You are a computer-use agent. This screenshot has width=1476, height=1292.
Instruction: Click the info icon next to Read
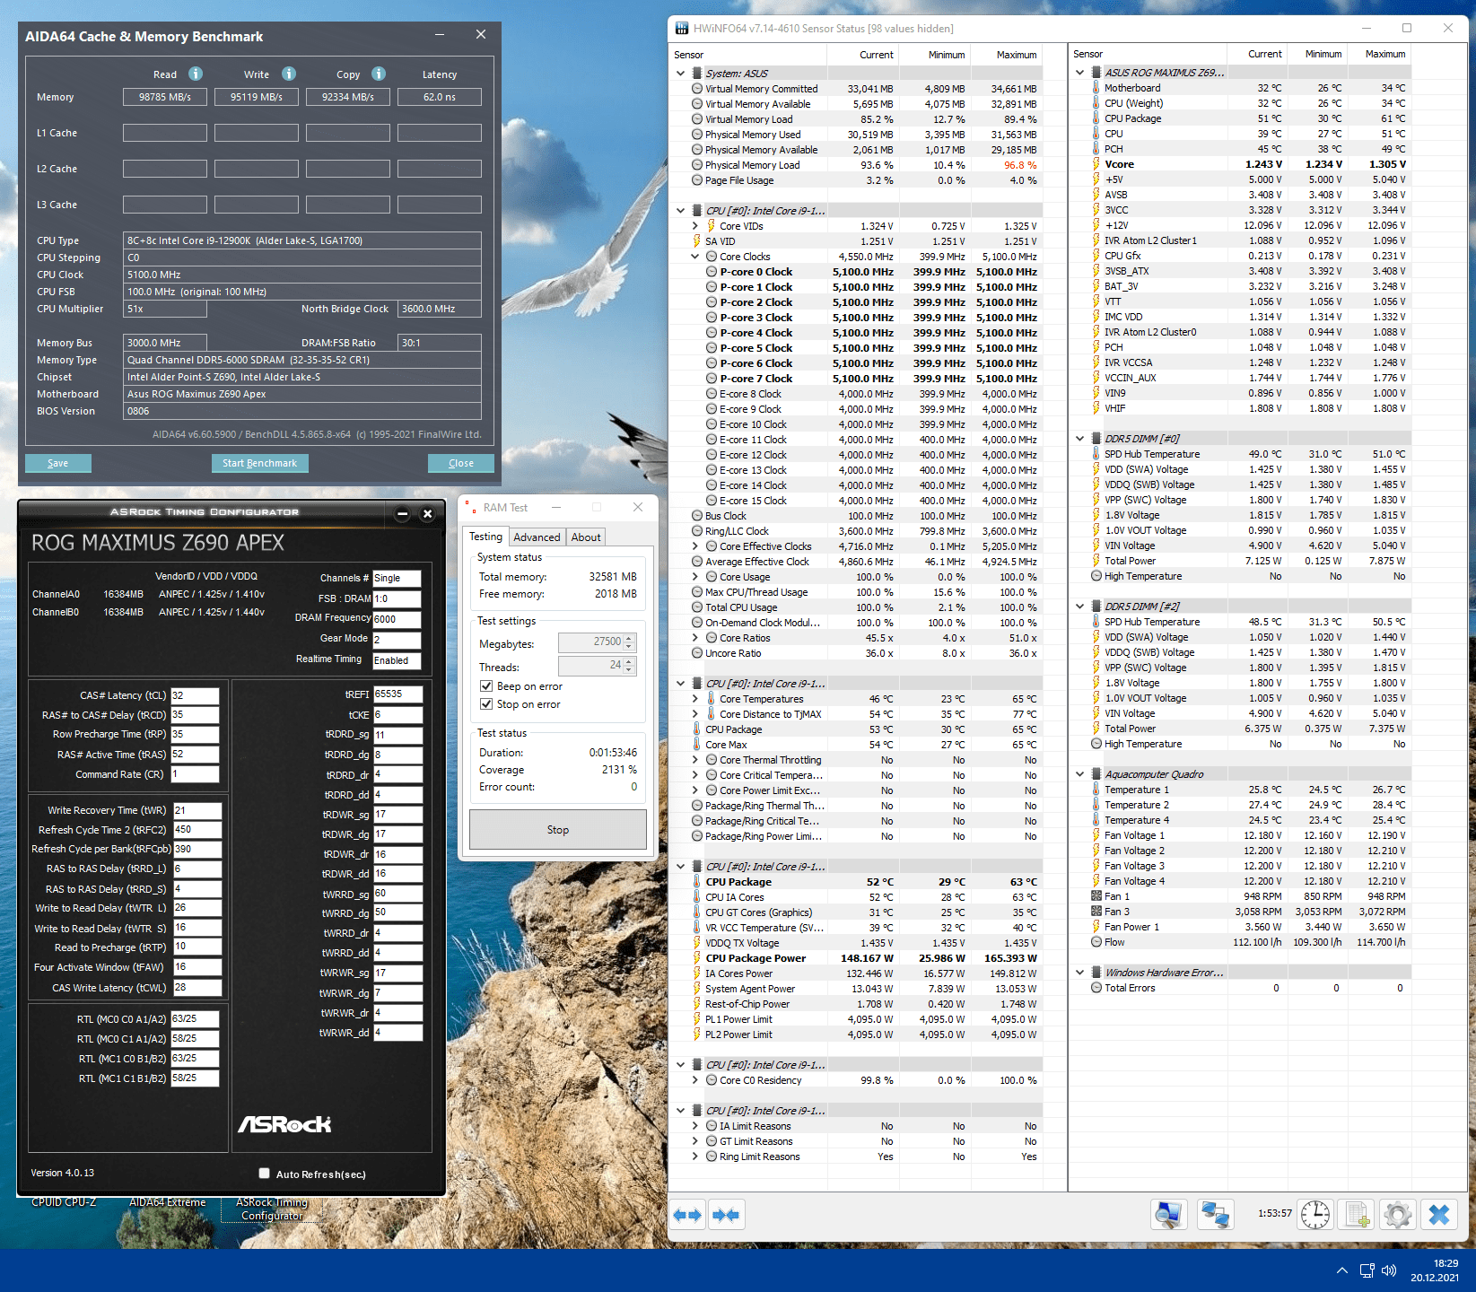(196, 74)
